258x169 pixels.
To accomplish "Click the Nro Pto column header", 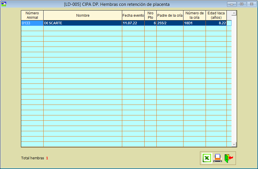I will pyautogui.click(x=150, y=15).
